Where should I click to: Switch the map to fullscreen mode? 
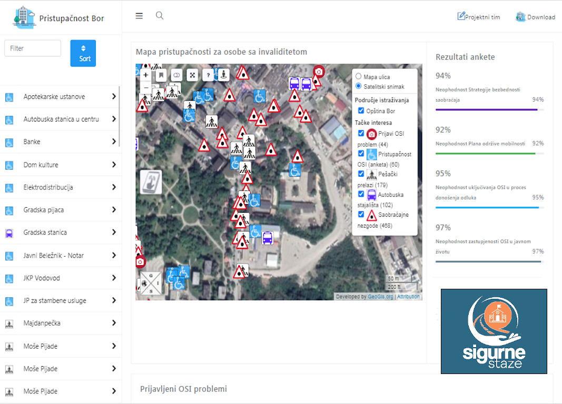coord(193,75)
